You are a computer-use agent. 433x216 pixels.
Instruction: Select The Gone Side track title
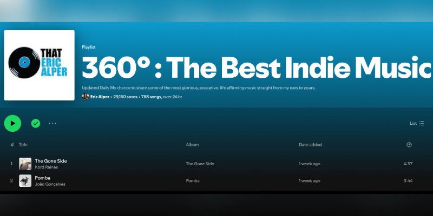coord(51,161)
